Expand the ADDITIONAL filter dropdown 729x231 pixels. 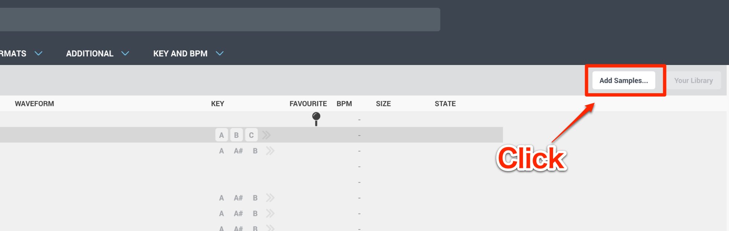[97, 53]
